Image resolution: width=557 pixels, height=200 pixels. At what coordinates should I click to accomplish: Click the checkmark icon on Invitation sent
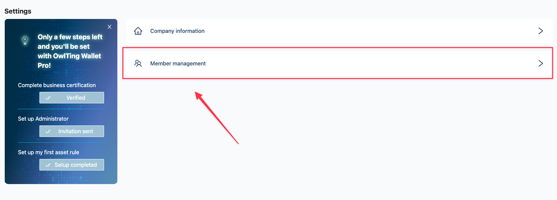(x=48, y=132)
